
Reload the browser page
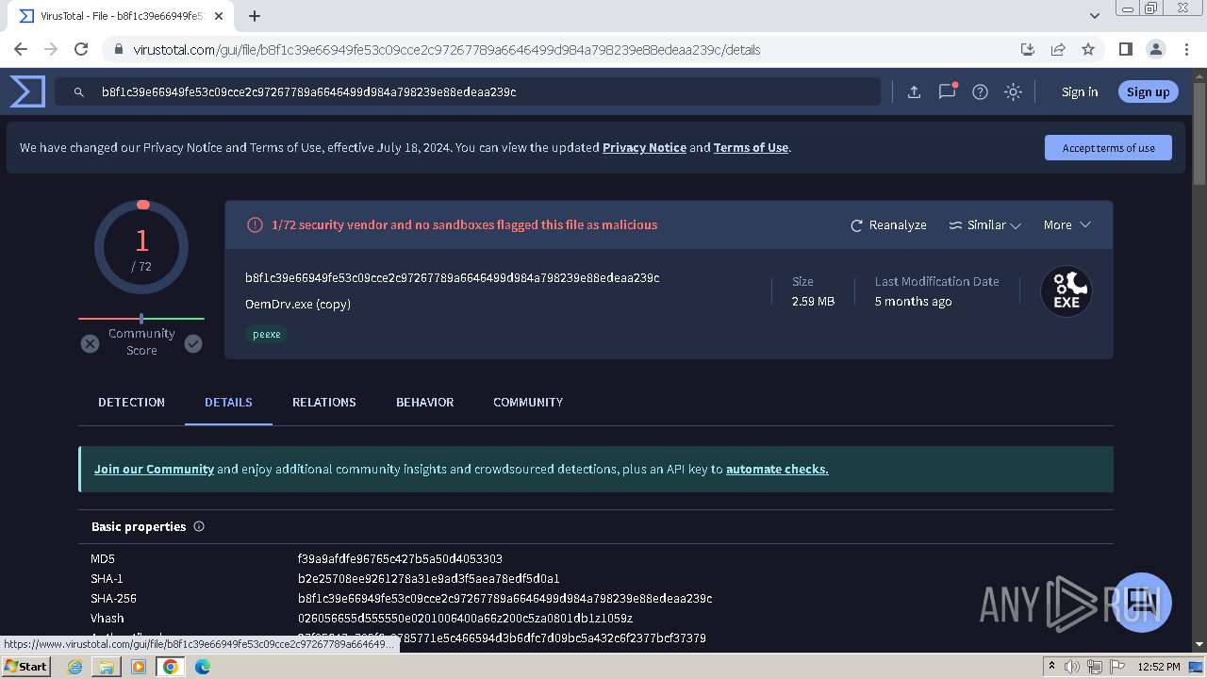pos(81,49)
